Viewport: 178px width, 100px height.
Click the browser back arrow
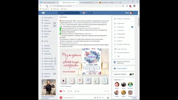pyautogui.click(x=41, y=6)
